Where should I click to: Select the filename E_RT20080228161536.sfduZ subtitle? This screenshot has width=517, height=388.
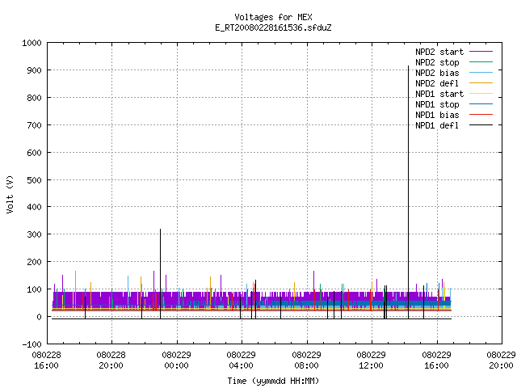(x=273, y=27)
